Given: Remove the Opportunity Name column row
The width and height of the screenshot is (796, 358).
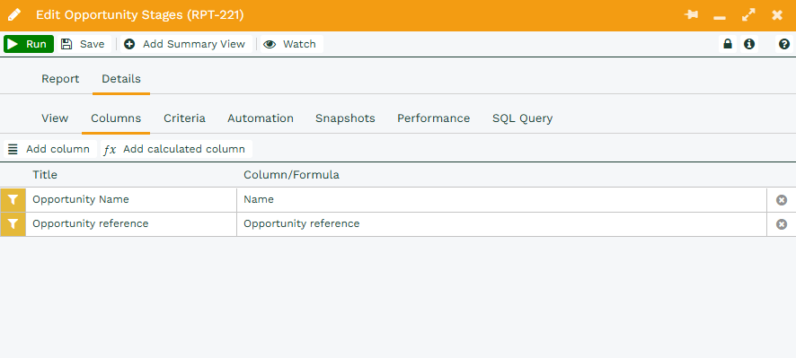Looking at the screenshot, I should click(x=782, y=200).
